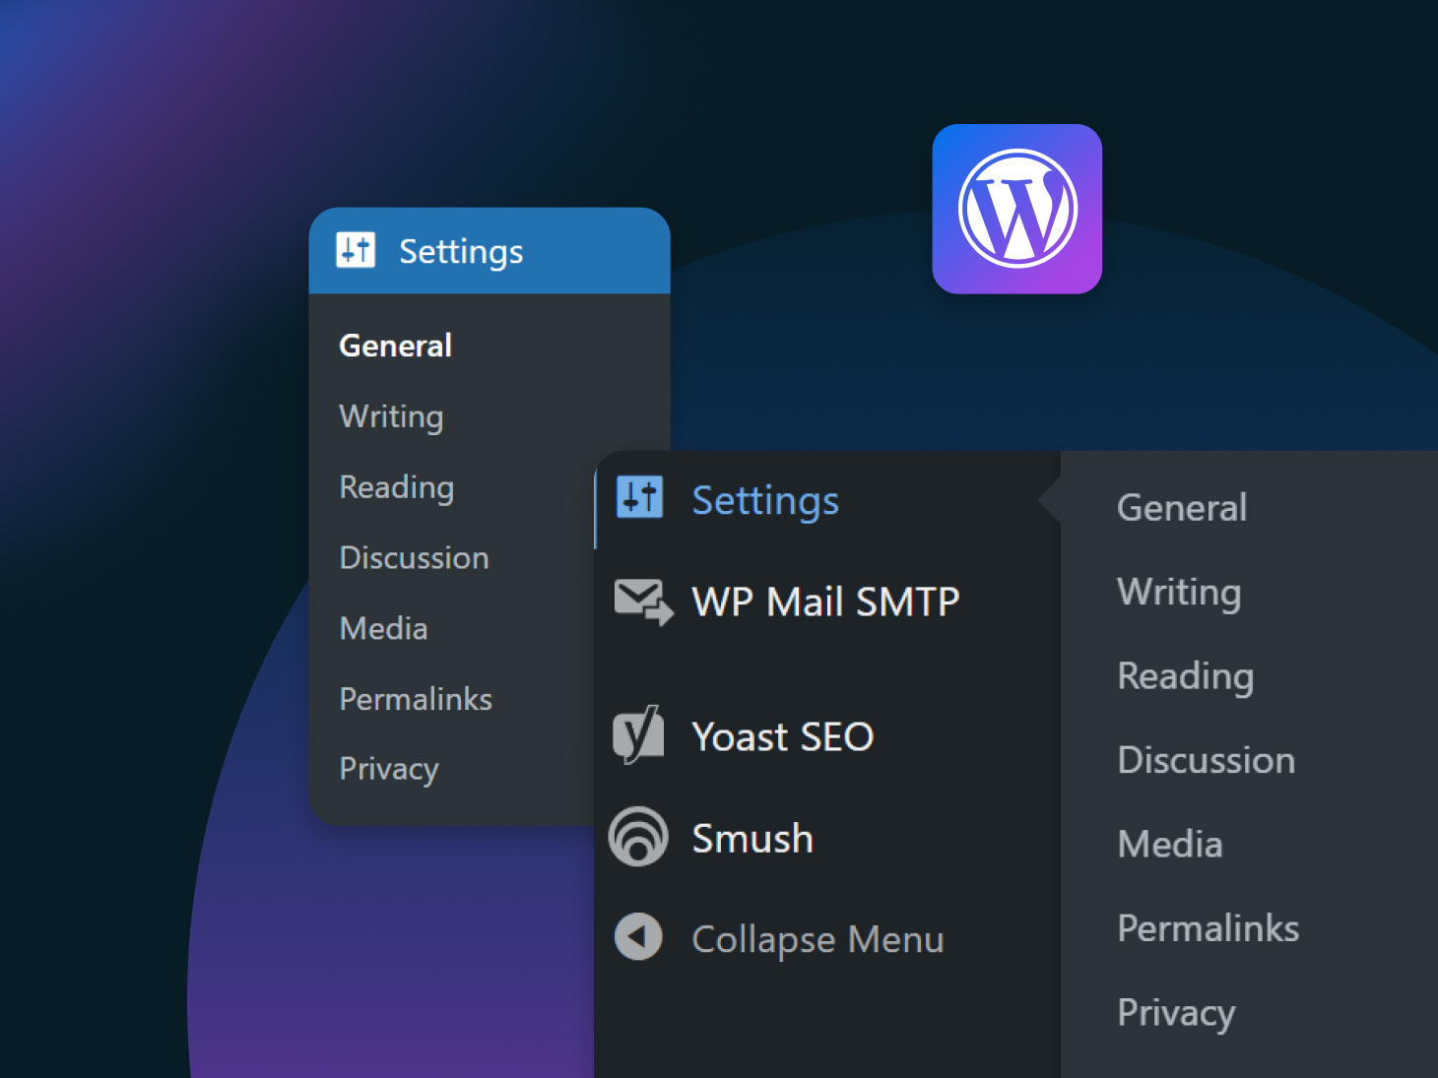Choose General in the right flyout submenu
This screenshot has width=1438, height=1078.
point(1181,508)
